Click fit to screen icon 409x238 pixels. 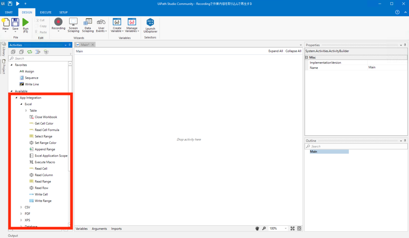pyautogui.click(x=292, y=228)
